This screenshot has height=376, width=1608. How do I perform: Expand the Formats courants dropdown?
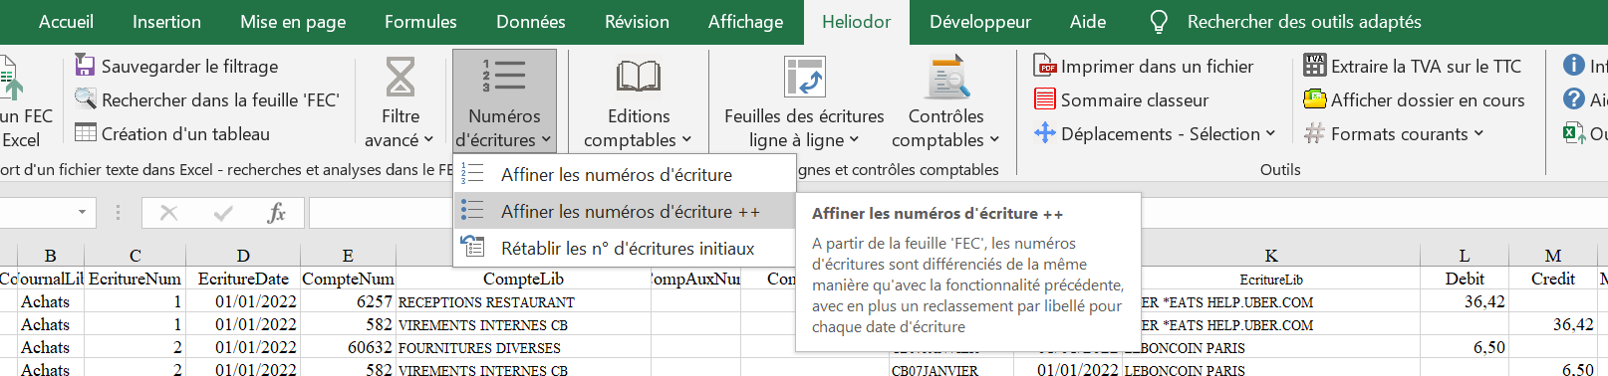(1478, 133)
